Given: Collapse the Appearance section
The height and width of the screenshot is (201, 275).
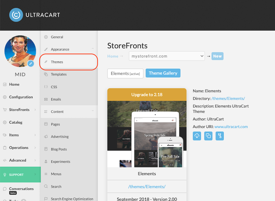Looking at the screenshot, I should coord(93,48).
